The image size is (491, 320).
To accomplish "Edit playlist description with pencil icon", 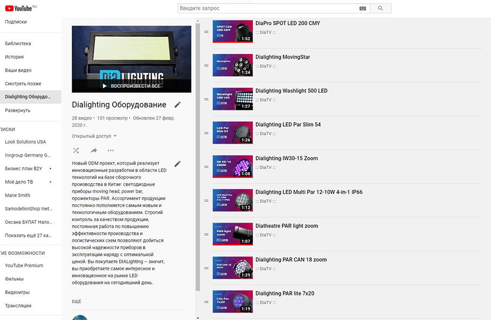I will point(177,164).
